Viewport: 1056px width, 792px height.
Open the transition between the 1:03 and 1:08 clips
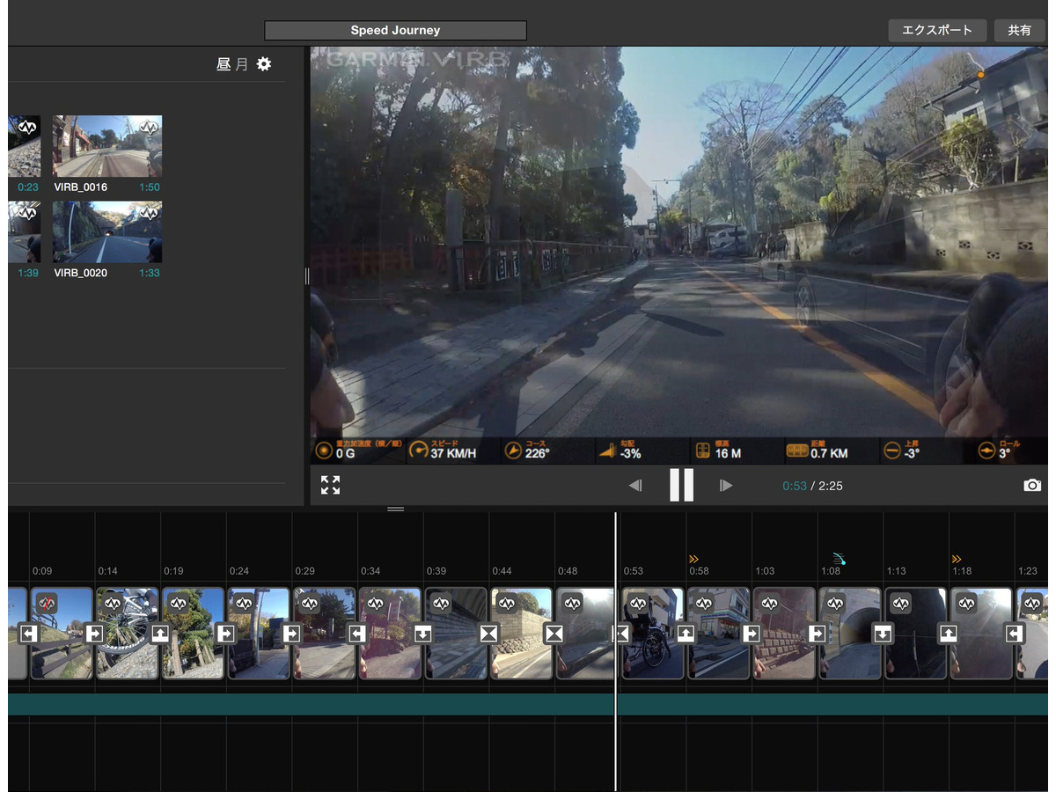(818, 634)
